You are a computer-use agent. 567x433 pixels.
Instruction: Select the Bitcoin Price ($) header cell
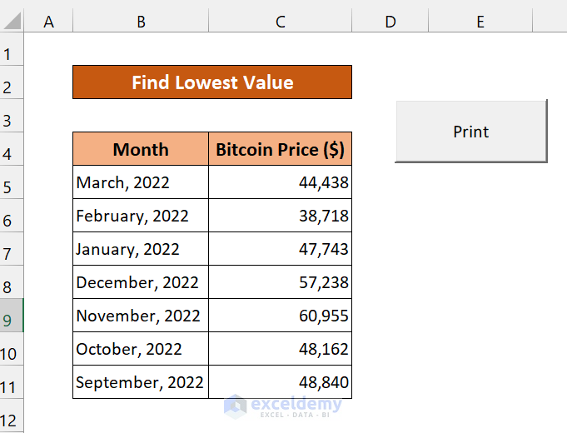coord(280,150)
